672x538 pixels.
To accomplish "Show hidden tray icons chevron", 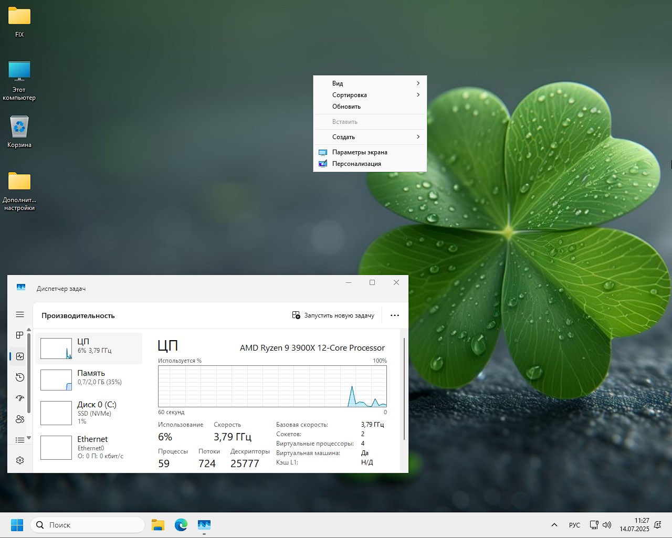I will pos(554,525).
